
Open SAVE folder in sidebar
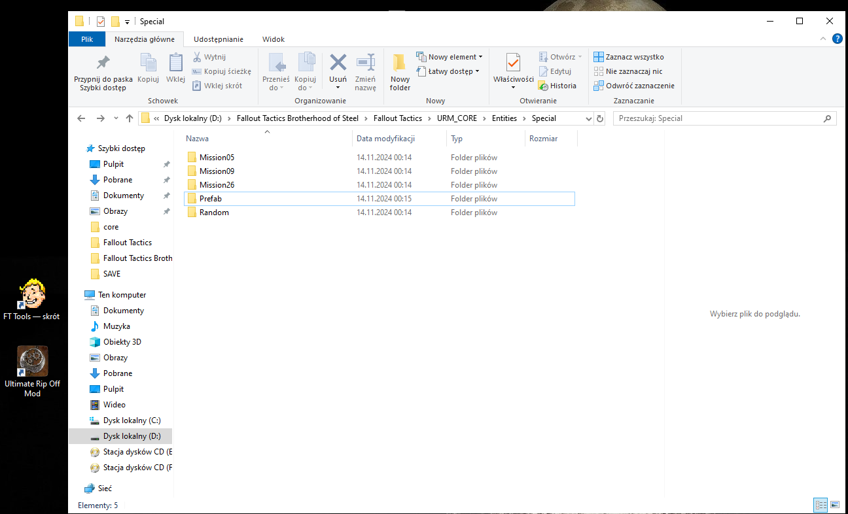point(112,274)
